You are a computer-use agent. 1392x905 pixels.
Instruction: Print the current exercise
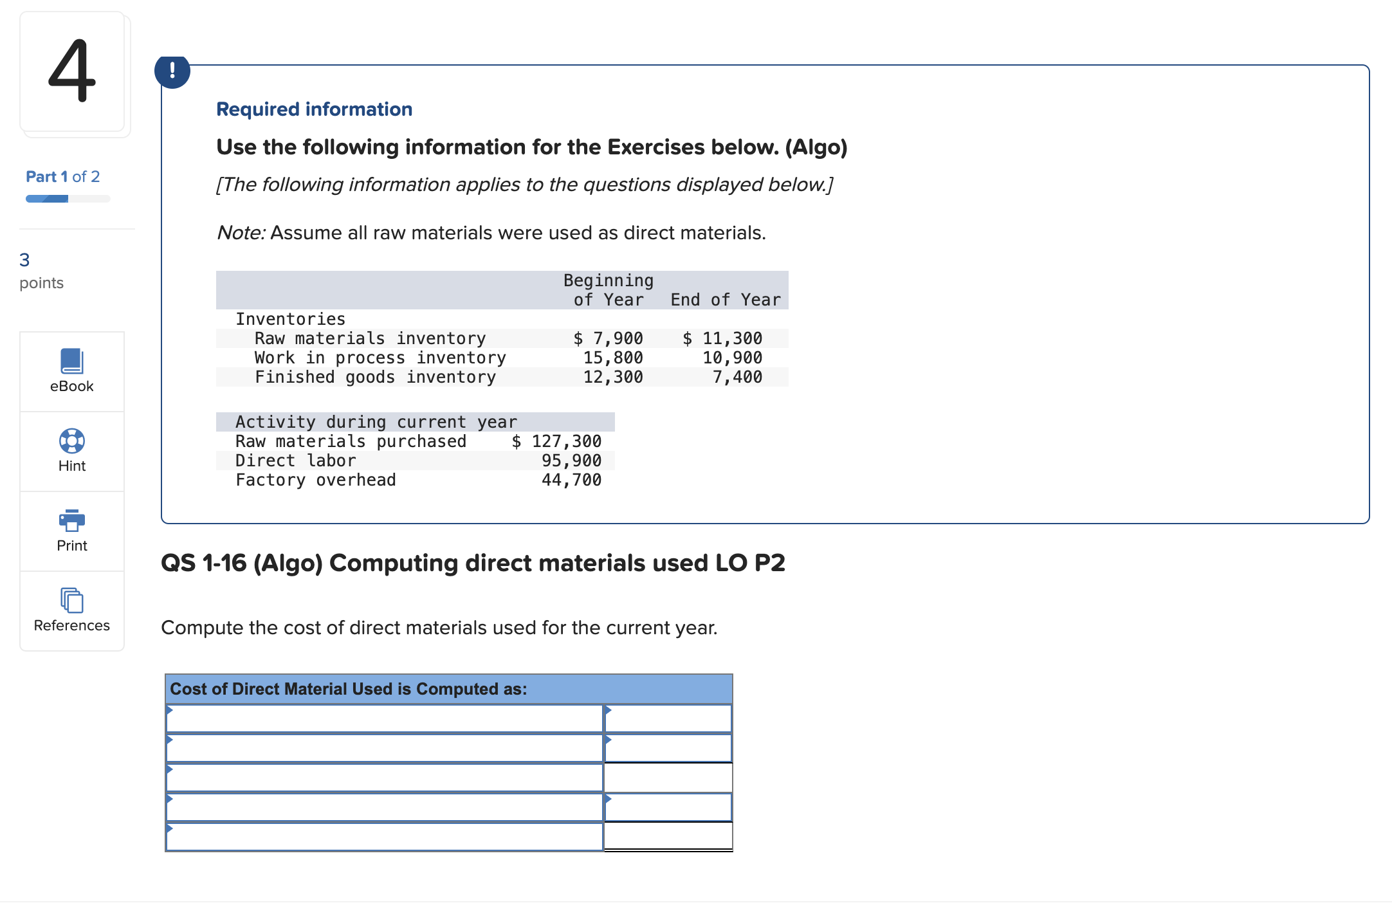[71, 530]
